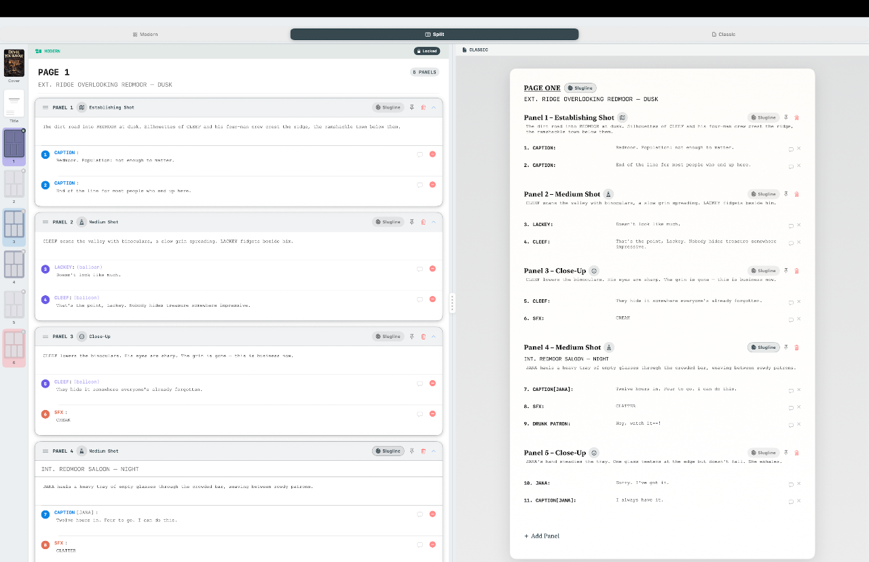Screen dimensions: 869x562
Task: Collapse Modern Panel 4 with its chevron
Action: [433, 451]
